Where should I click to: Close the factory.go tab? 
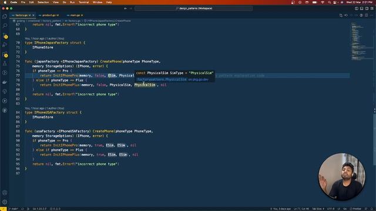pos(33,15)
